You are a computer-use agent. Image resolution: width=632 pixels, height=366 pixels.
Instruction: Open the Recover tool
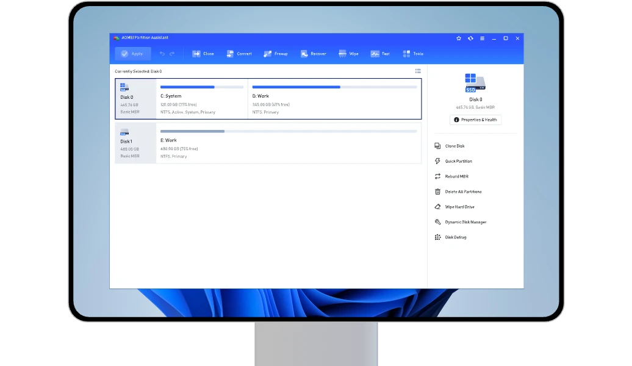(x=304, y=54)
